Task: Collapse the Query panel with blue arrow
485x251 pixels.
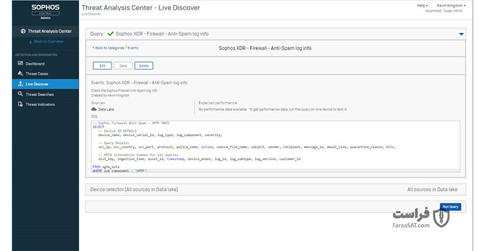Action: click(461, 34)
